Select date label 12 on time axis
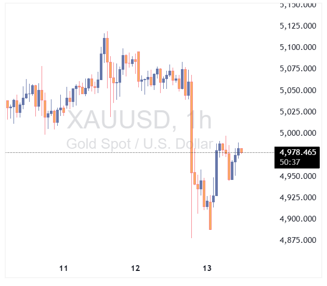The height and width of the screenshot is (286, 327). pos(136,268)
